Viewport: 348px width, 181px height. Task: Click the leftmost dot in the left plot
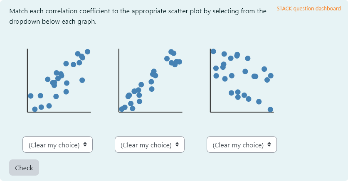[x=31, y=96]
